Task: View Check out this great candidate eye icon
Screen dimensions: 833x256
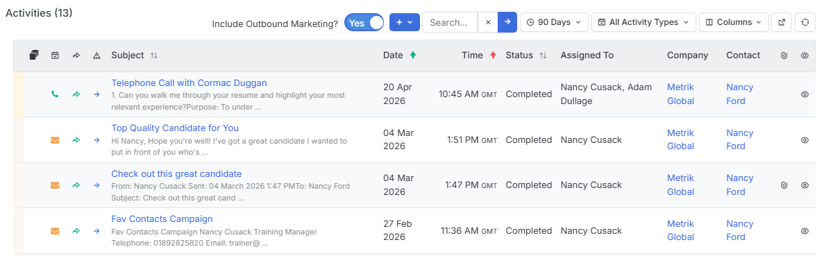Action: (x=805, y=185)
